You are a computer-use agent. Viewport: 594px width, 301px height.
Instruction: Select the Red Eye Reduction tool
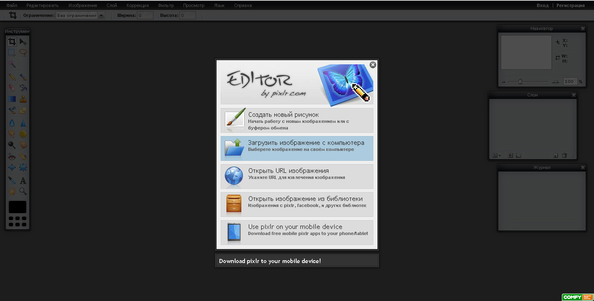12,157
